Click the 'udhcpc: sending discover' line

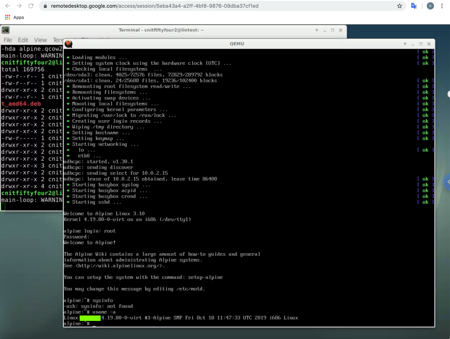click(x=98, y=167)
